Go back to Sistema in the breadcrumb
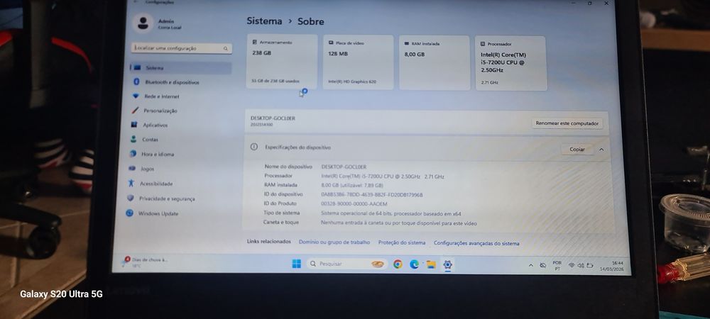 264,21
